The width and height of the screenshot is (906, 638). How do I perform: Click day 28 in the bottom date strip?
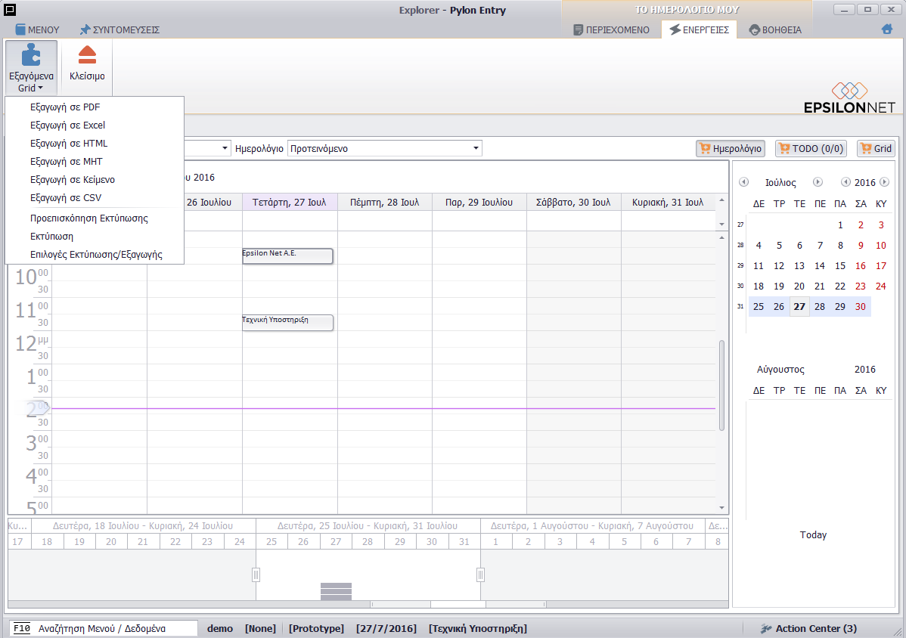[368, 541]
